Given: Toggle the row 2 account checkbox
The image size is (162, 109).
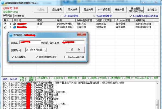Looking at the screenshot, I should tap(5, 27).
